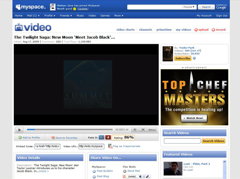Click the Search Videos text field
Image resolution: width=240 pixels, height=179 pixels.
click(x=182, y=141)
